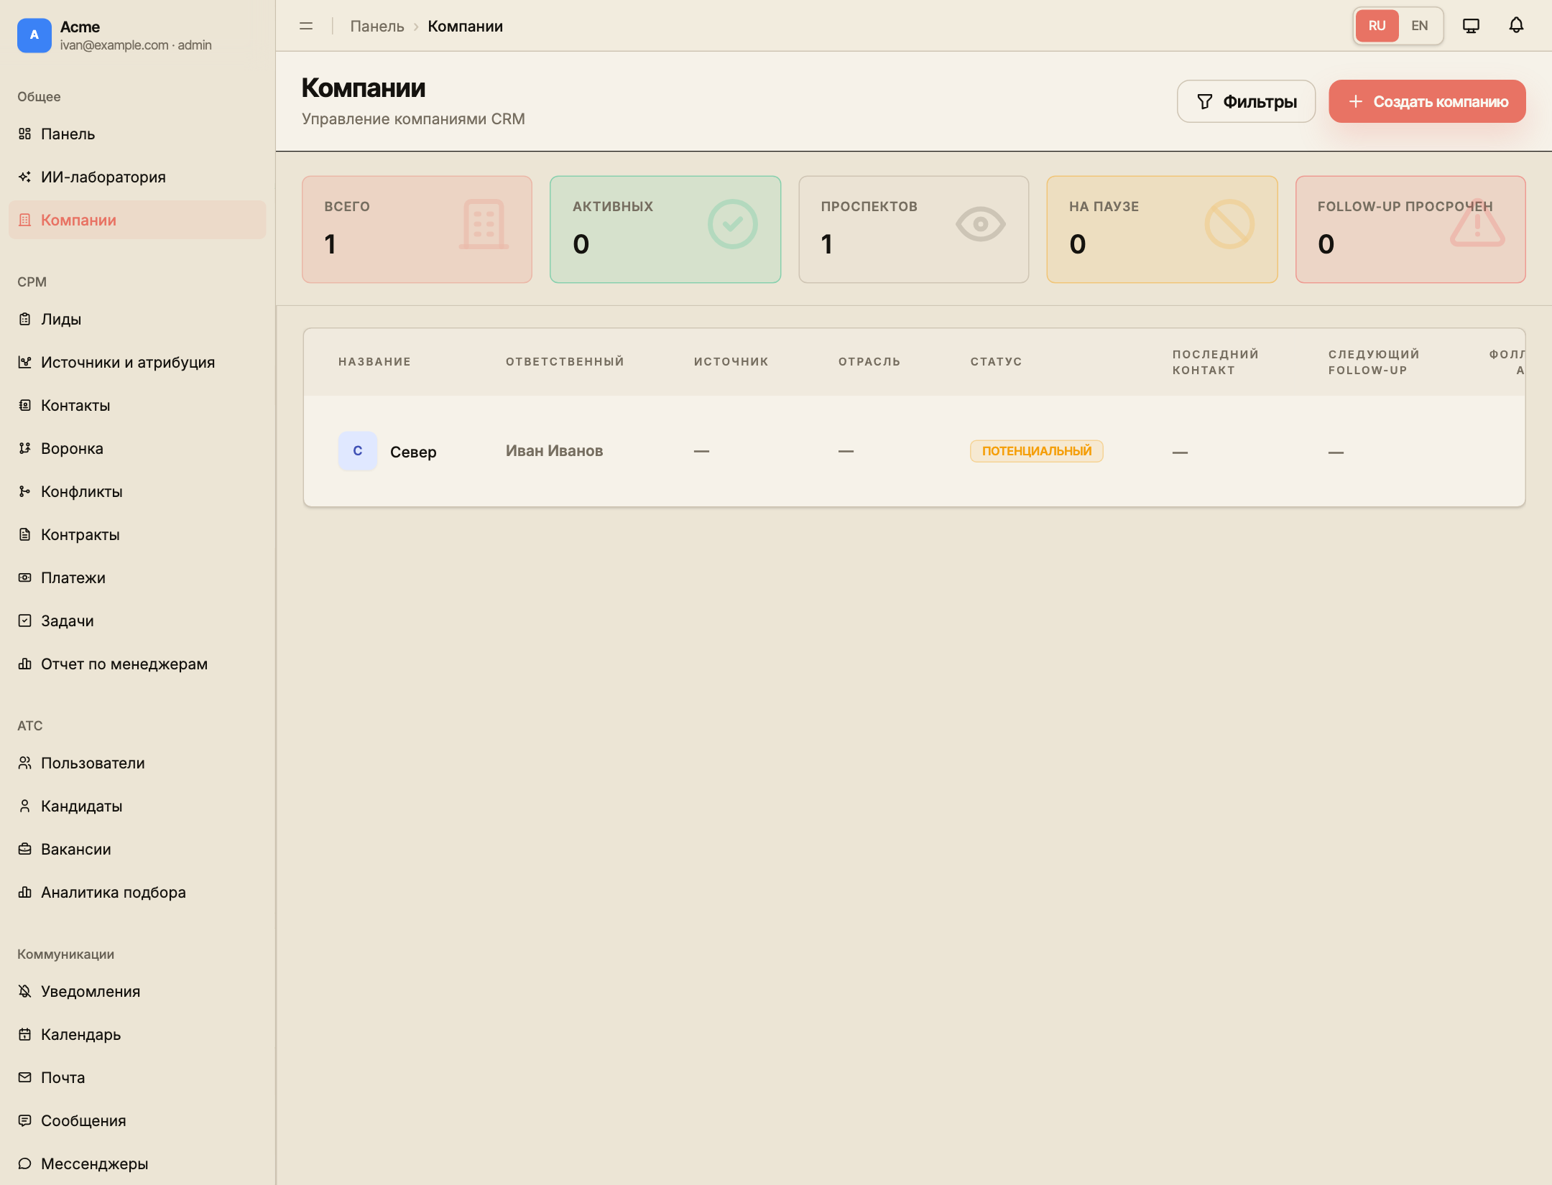Open the Фильтры panel
This screenshot has height=1185, width=1552.
coord(1246,101)
